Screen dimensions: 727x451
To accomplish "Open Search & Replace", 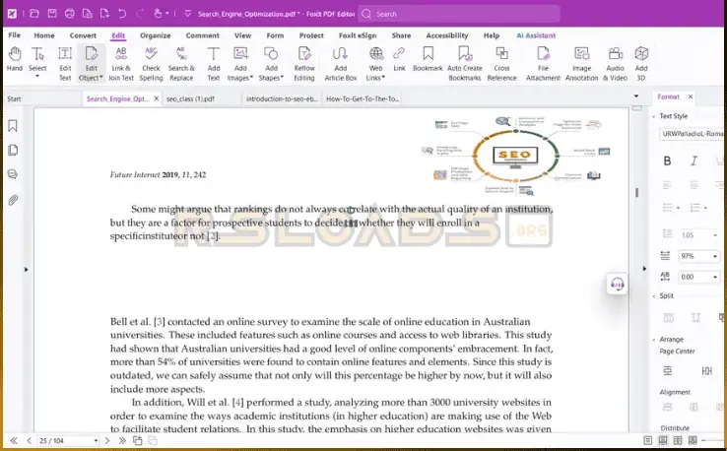I will click(181, 64).
